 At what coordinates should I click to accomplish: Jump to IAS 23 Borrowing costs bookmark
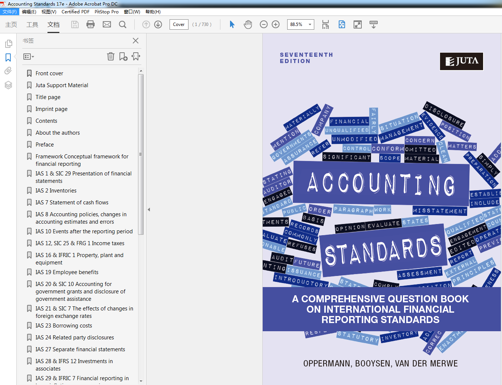[x=64, y=326]
